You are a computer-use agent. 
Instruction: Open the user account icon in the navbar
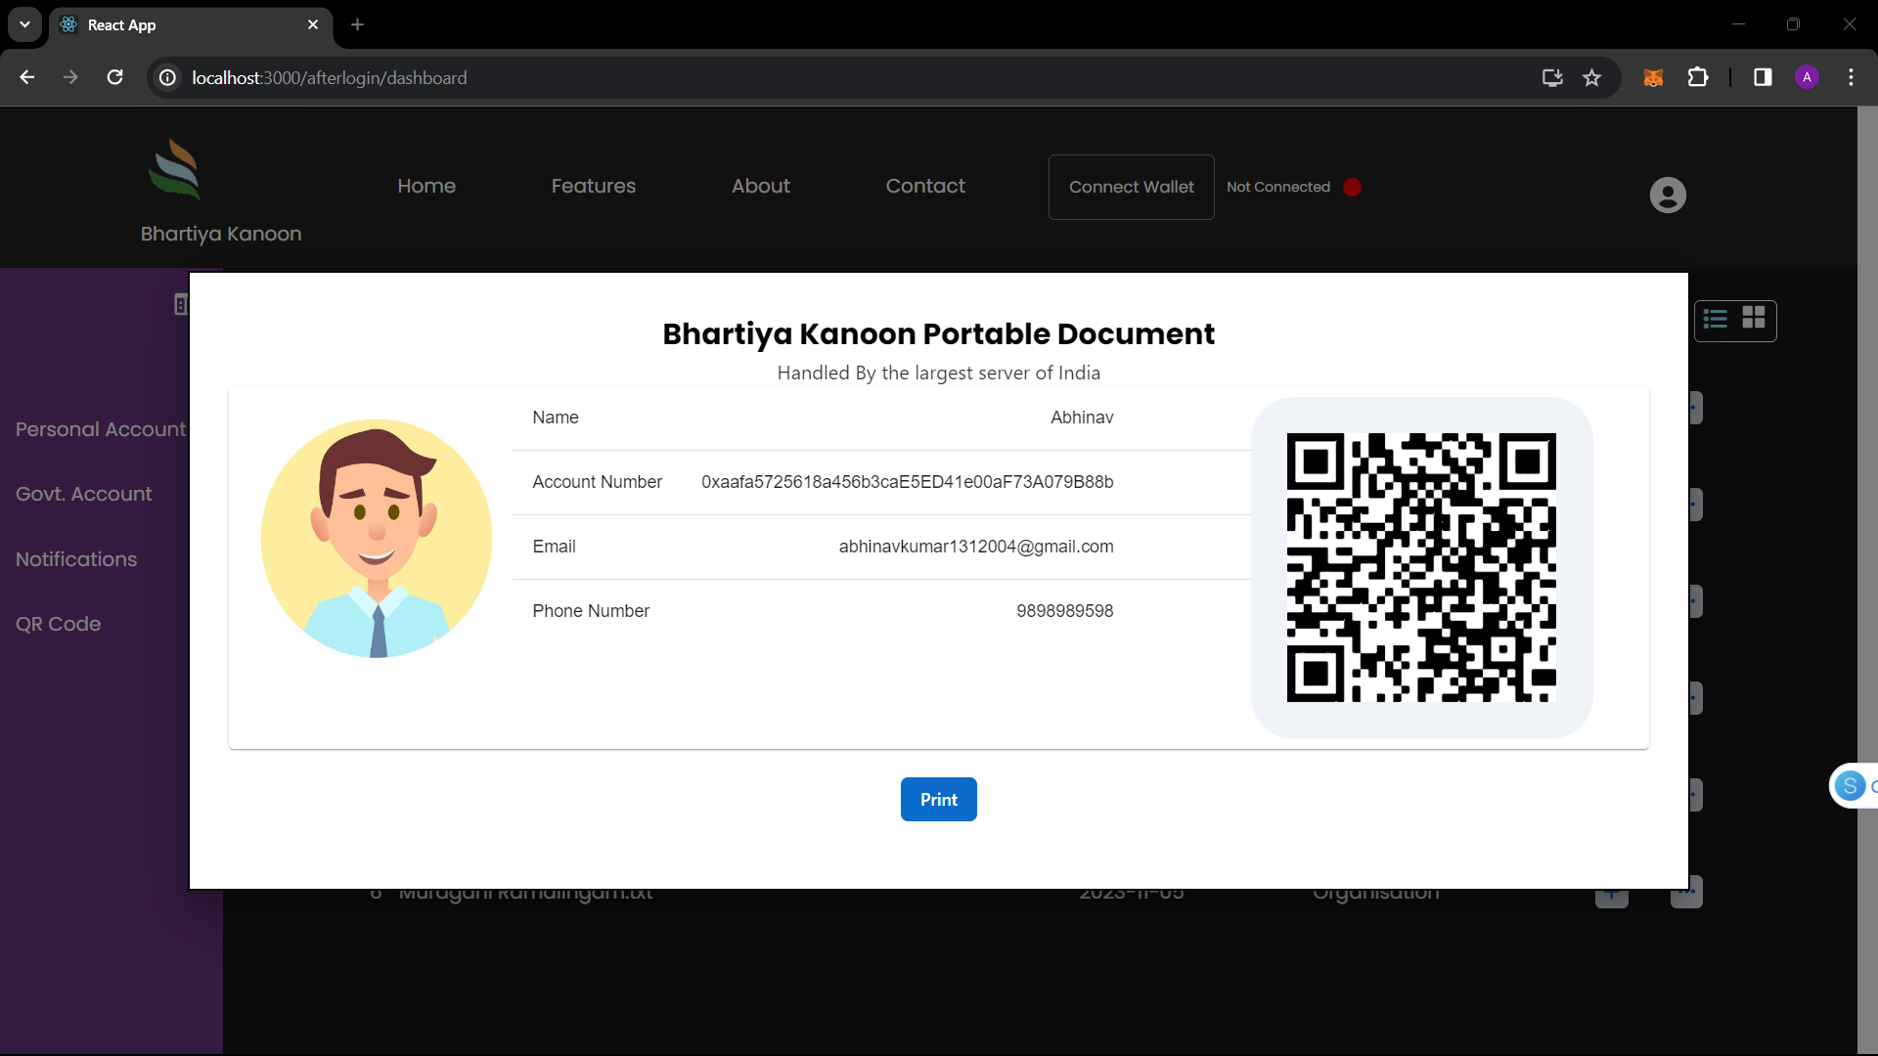pyautogui.click(x=1668, y=195)
